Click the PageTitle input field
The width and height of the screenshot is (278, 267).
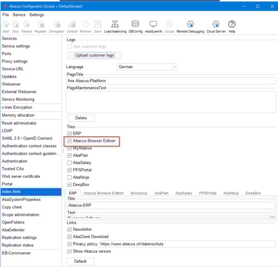click(x=171, y=81)
